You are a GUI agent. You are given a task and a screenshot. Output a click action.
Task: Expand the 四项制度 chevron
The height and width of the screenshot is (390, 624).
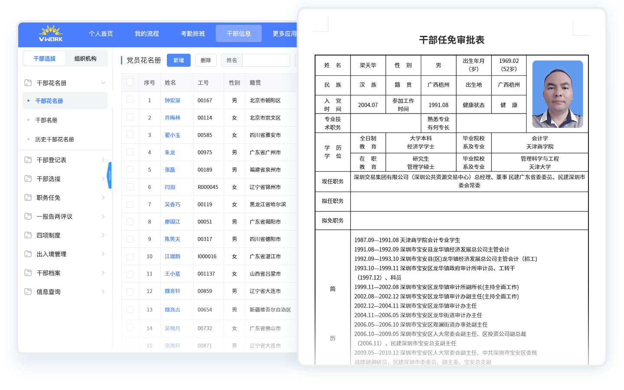103,235
